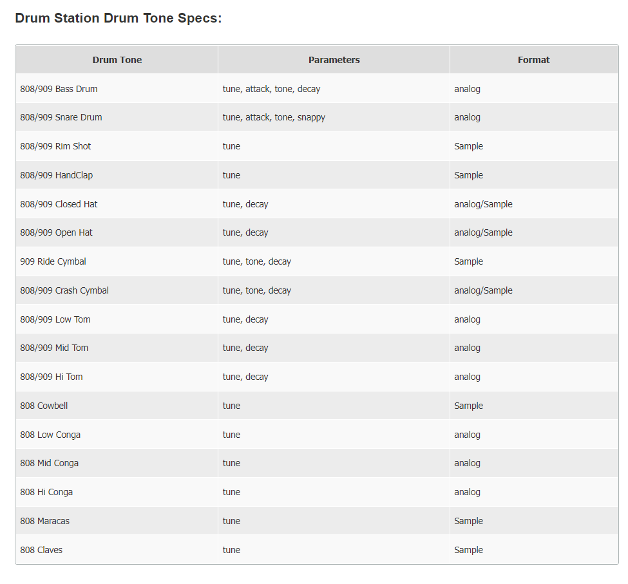
Task: Click the '808 Cowbell' cell
Action: pos(117,406)
